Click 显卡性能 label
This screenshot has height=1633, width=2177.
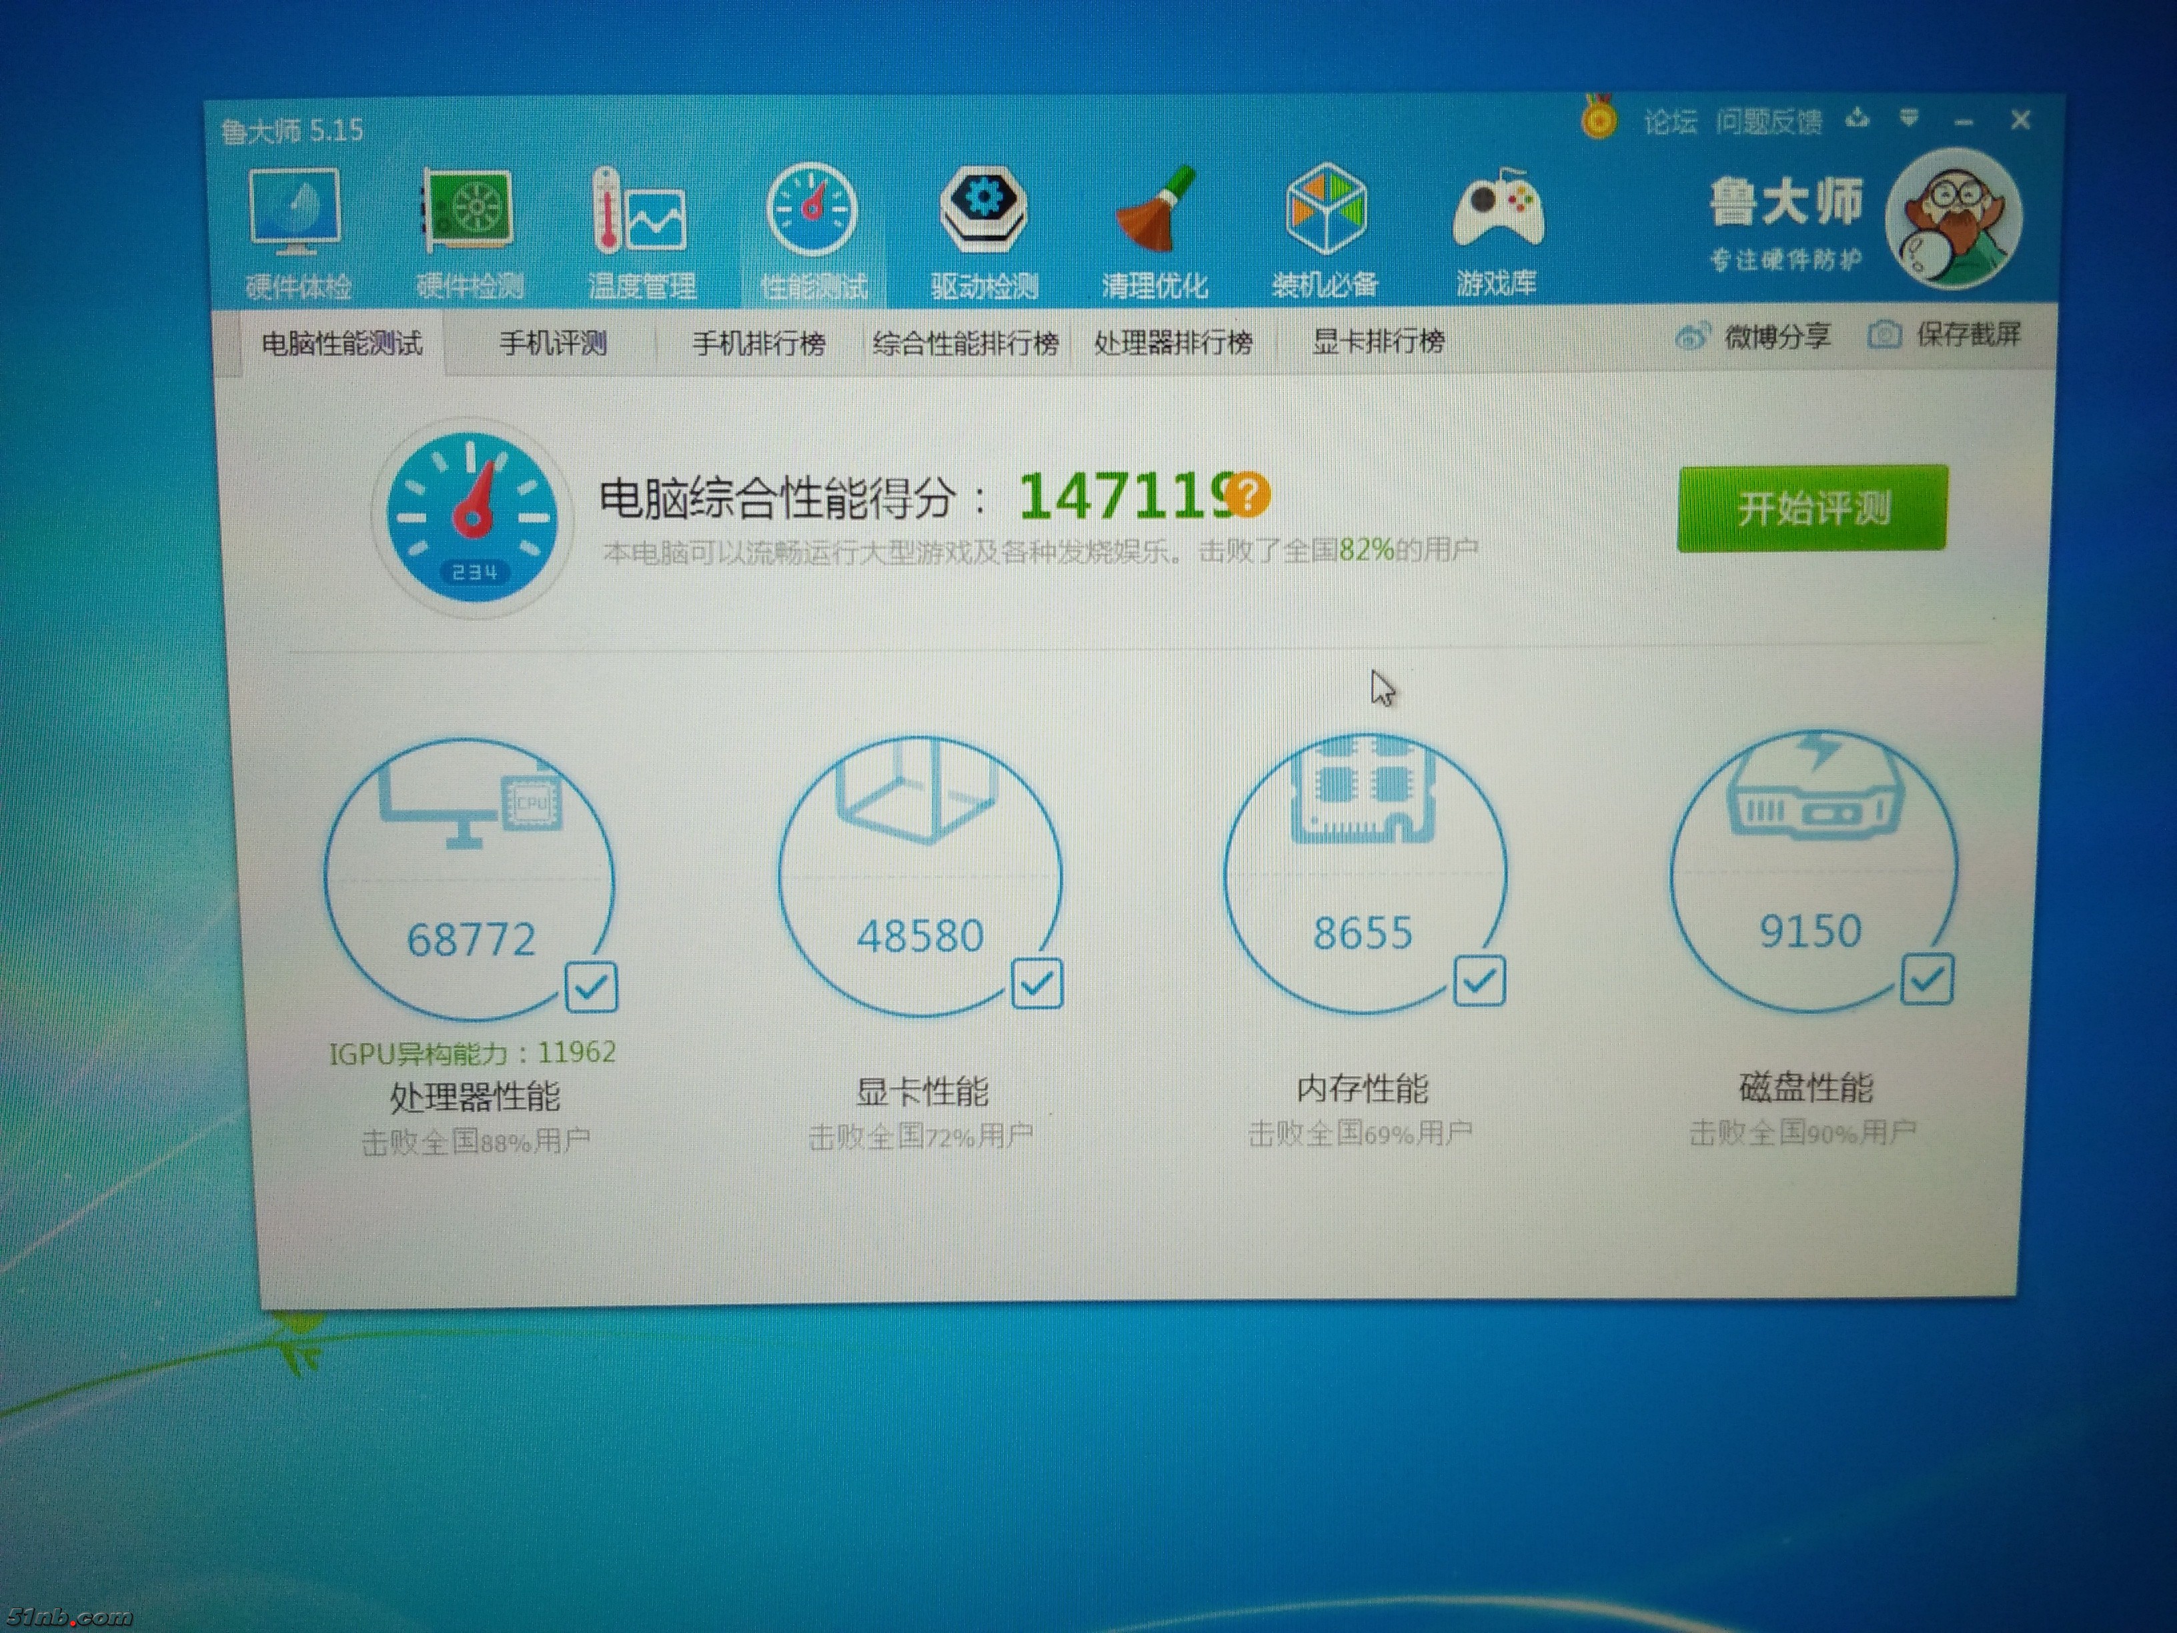click(x=921, y=1091)
